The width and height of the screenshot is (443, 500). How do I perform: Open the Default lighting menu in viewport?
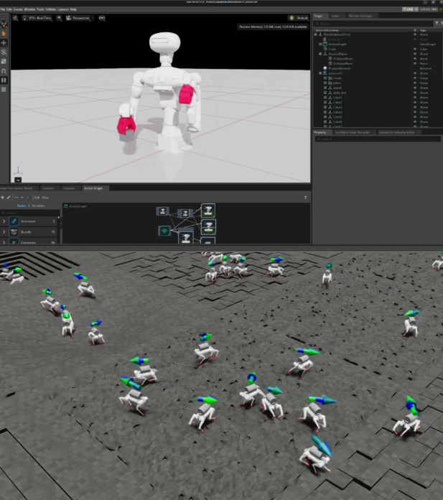[x=299, y=18]
